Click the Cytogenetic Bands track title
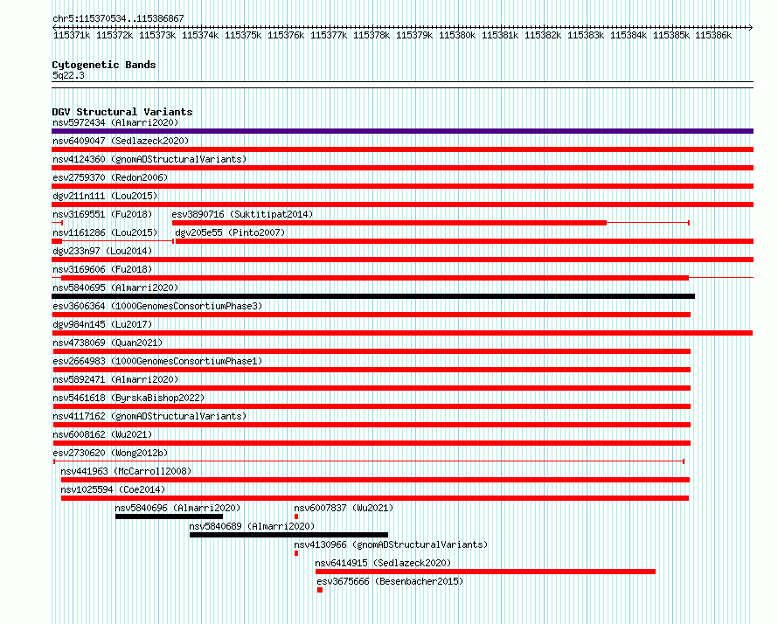This screenshot has width=778, height=624. pos(104,65)
